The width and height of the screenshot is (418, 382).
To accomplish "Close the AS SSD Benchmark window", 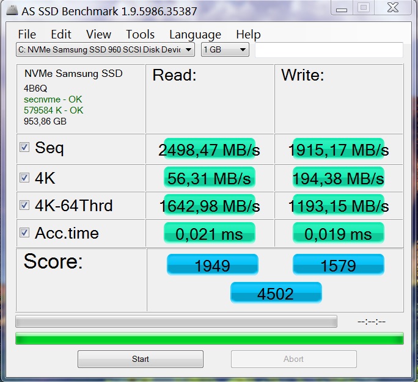I will [x=393, y=8].
